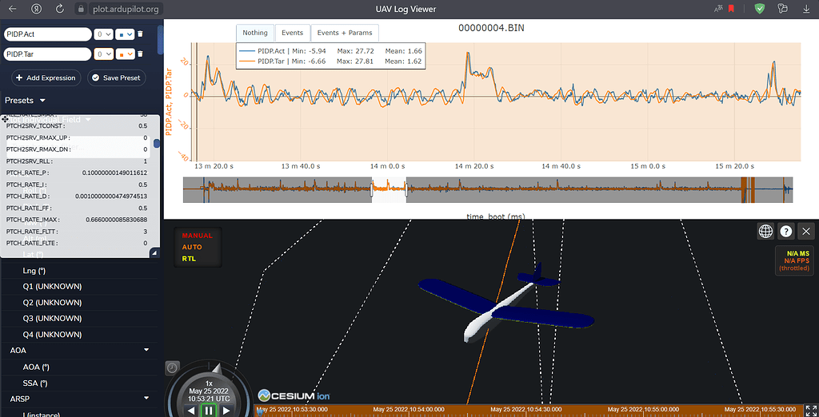Open the browser downloads icon
The image size is (819, 417).
click(x=806, y=9)
